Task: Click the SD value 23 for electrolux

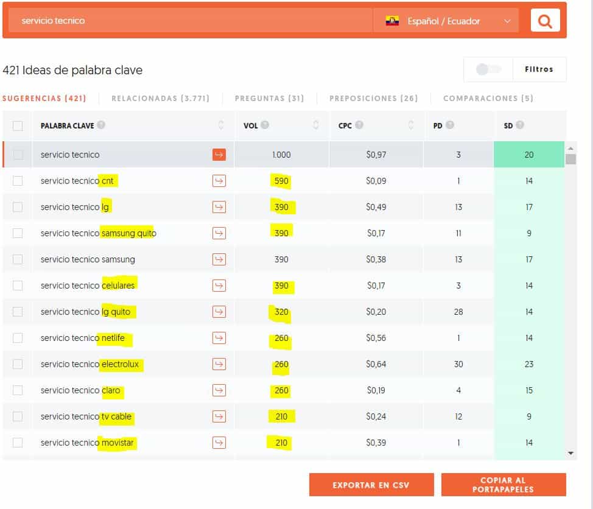Action: click(528, 364)
